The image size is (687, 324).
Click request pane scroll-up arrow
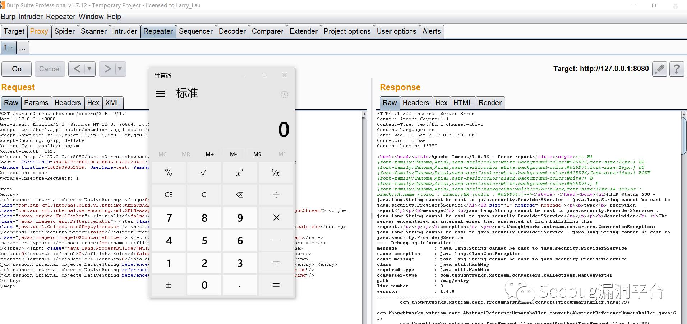pyautogui.click(x=364, y=114)
